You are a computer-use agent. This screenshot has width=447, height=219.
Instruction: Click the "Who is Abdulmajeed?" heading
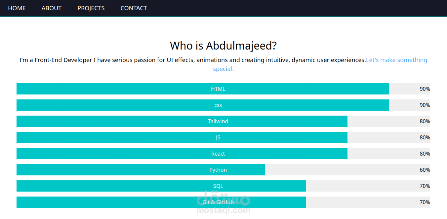(x=223, y=46)
